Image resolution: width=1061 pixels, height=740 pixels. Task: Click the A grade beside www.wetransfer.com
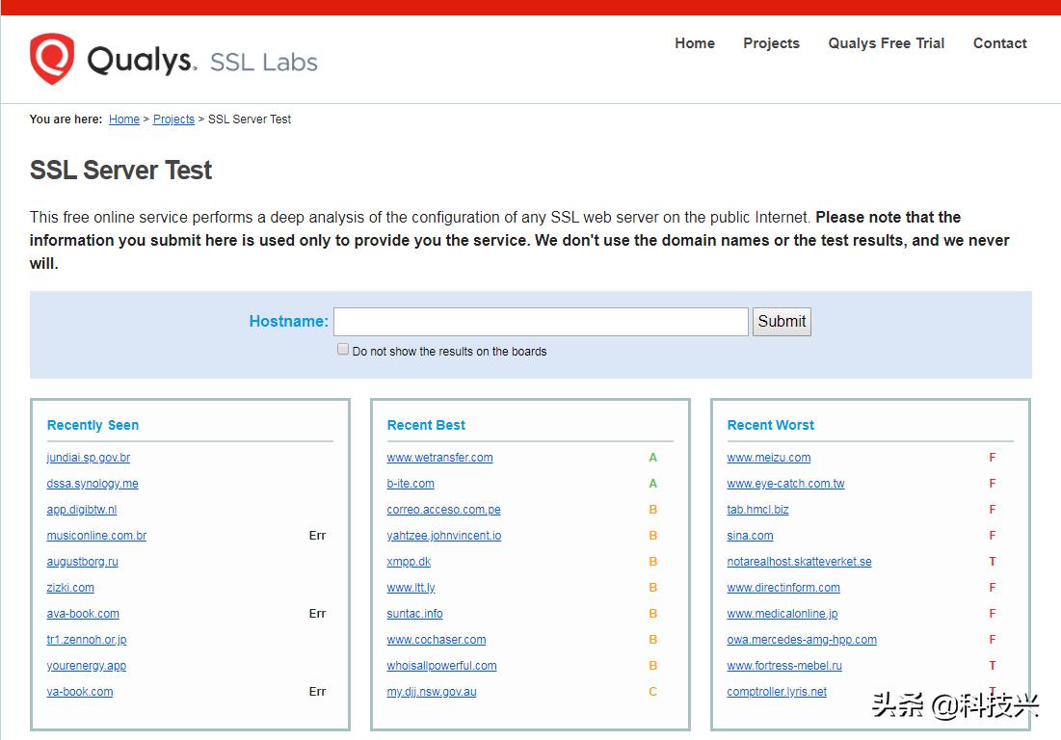[652, 458]
